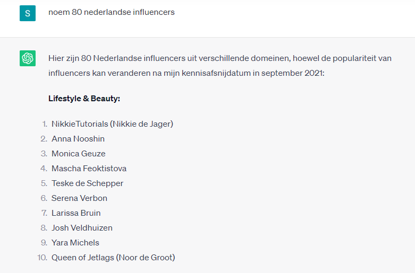
Task: Select list item Monica Geuze
Action: click(78, 153)
